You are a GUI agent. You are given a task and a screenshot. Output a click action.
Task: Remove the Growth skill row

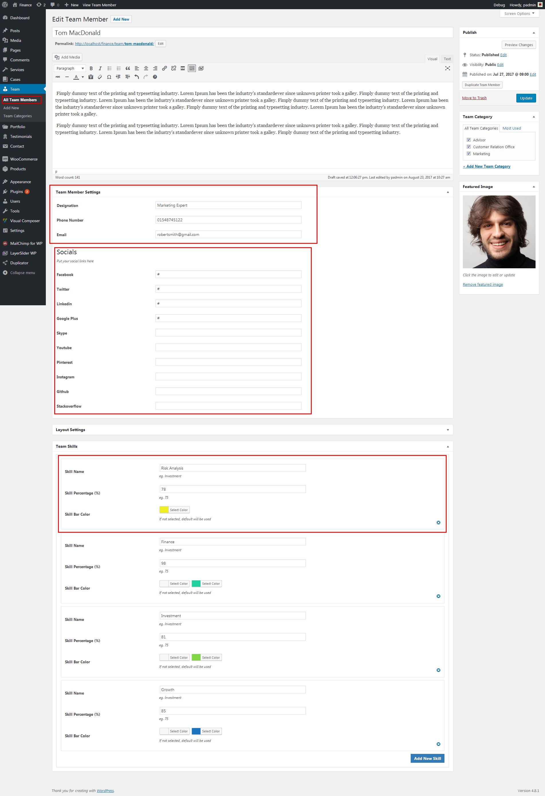click(x=438, y=744)
